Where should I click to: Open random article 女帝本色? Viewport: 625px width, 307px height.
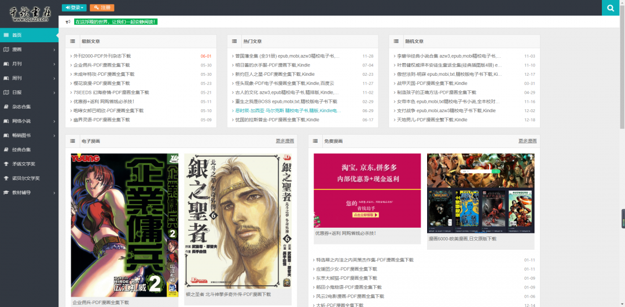click(x=449, y=102)
